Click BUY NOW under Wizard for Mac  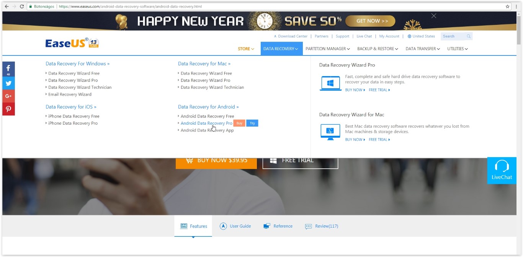(x=355, y=140)
